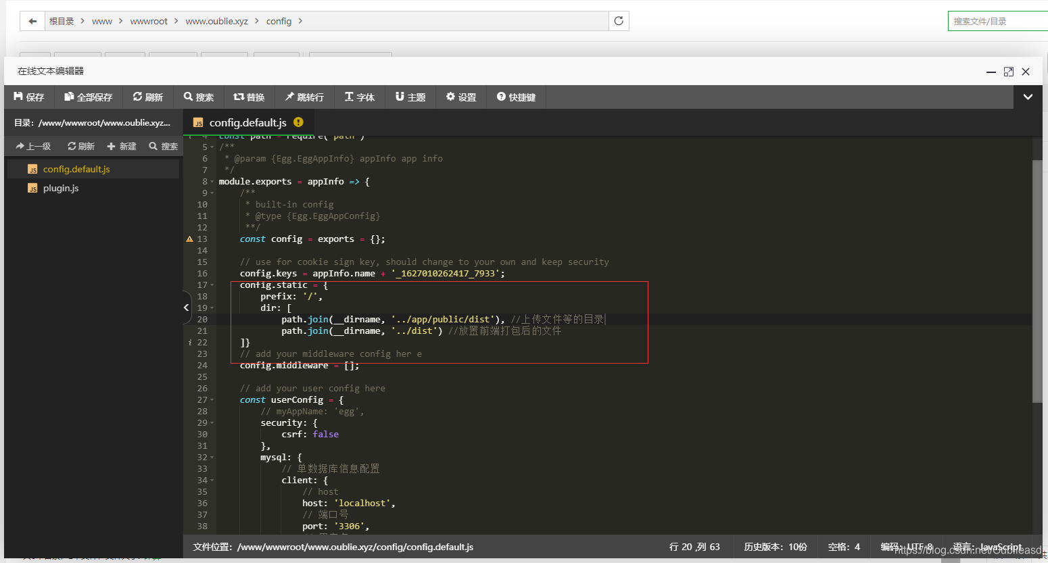Collapse the sidebar panel arrow
The image size is (1048, 563).
pos(187,308)
